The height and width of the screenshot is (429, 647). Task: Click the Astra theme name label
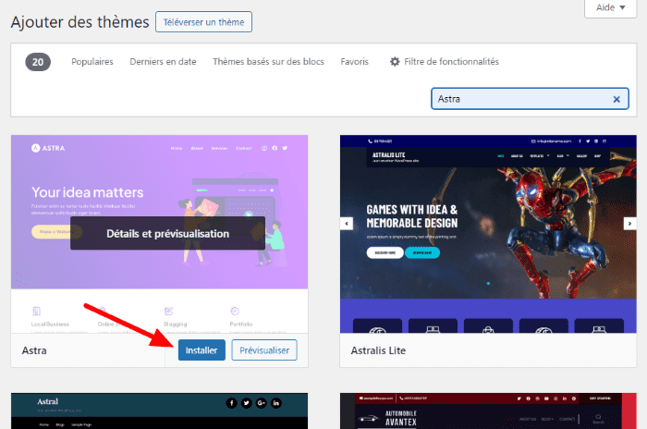(x=34, y=350)
